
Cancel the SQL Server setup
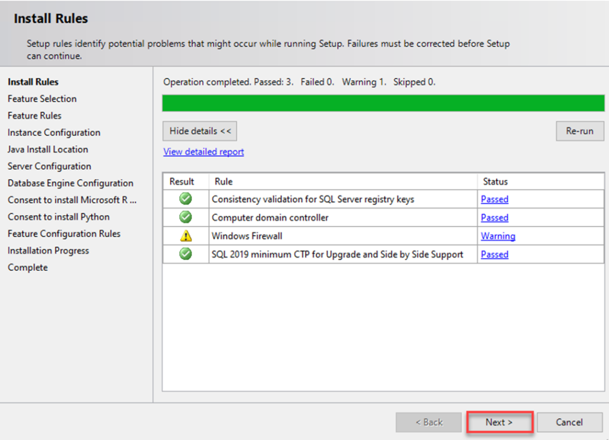569,422
